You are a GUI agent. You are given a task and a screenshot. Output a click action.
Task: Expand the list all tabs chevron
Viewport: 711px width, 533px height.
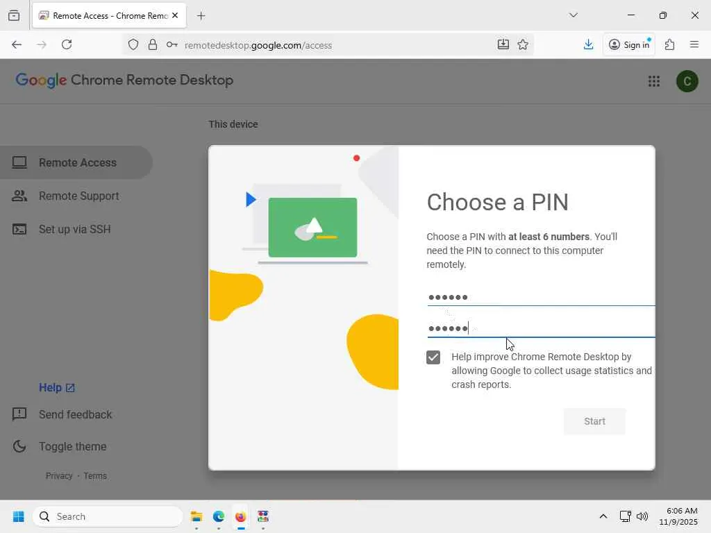(x=573, y=15)
